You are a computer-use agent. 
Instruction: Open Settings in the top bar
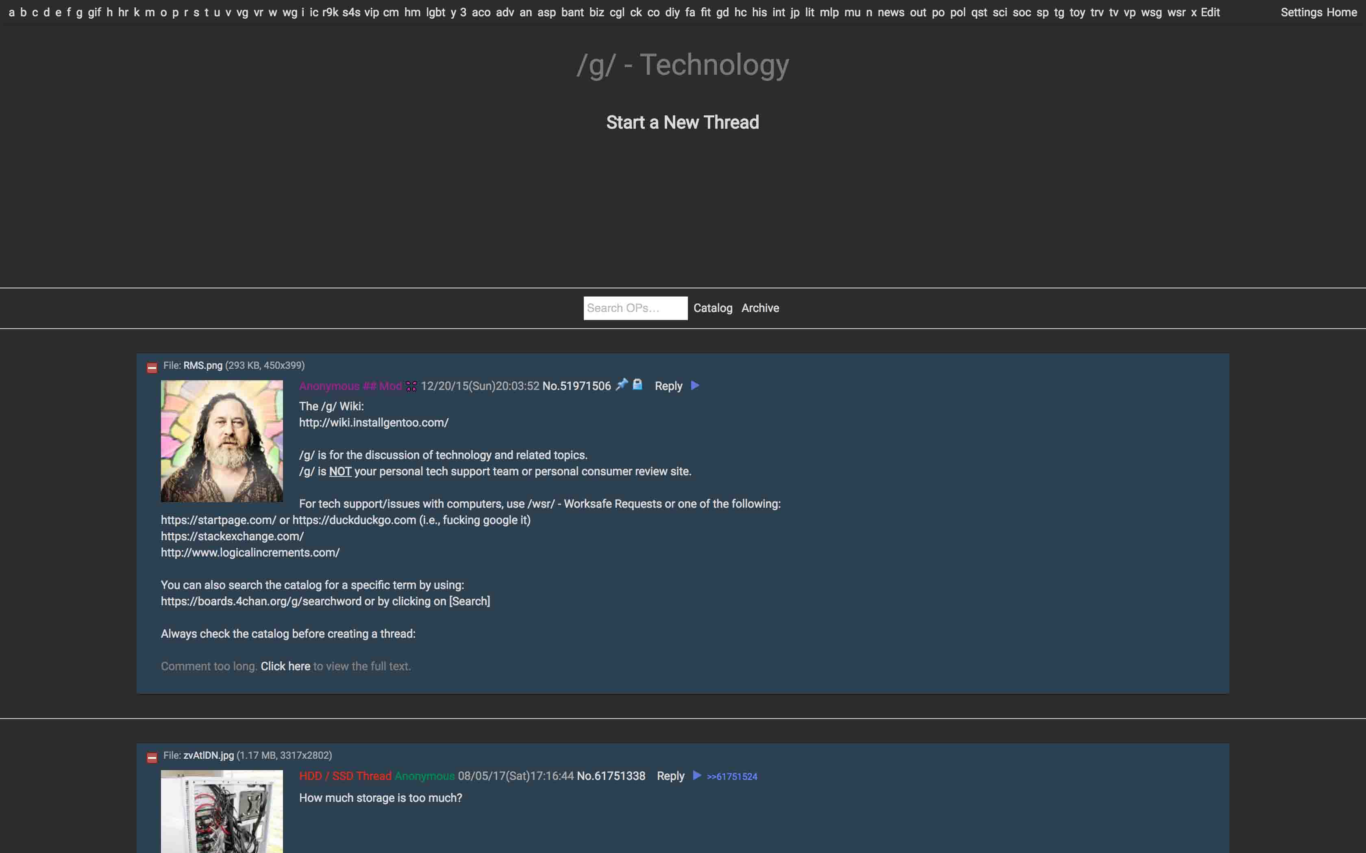pyautogui.click(x=1302, y=13)
